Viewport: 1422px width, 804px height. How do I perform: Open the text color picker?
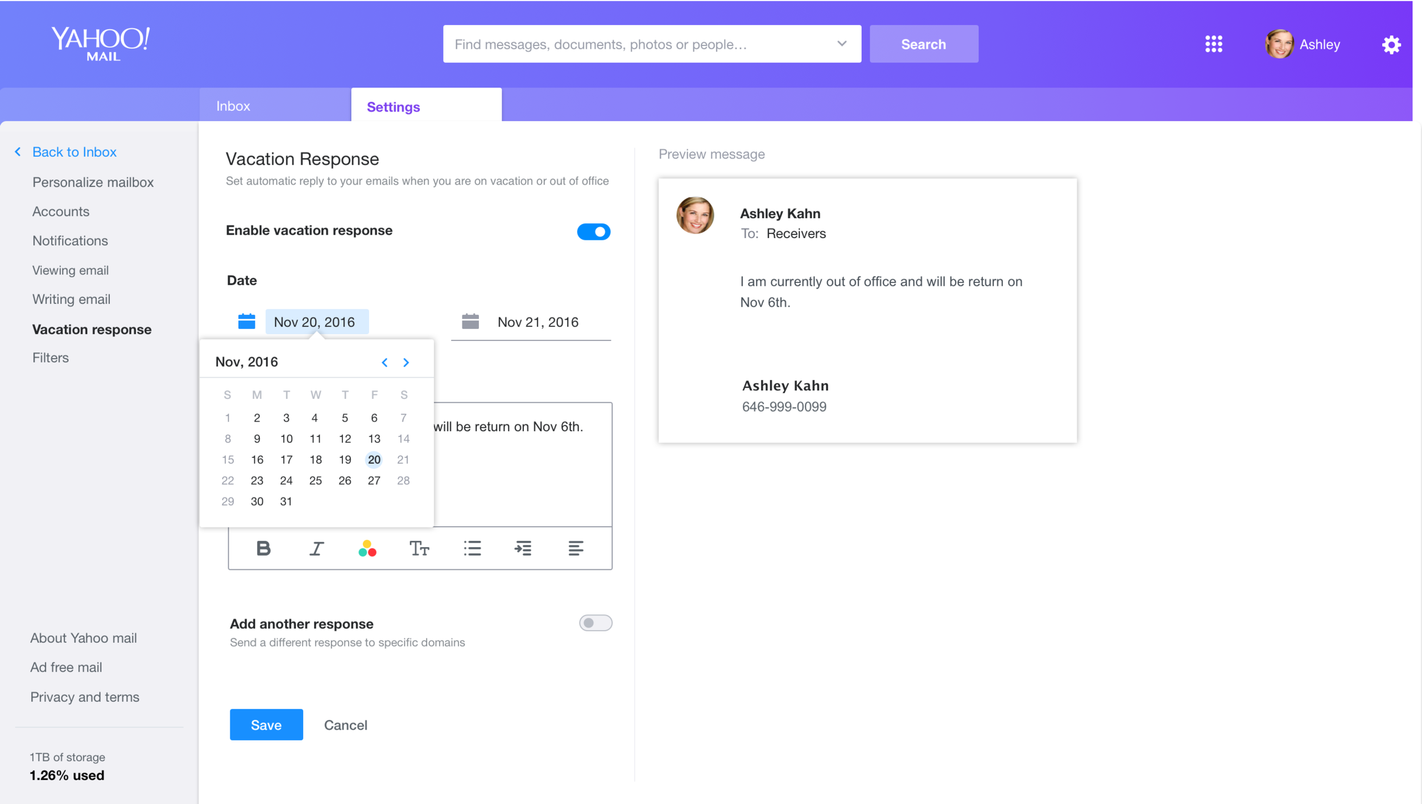click(x=367, y=548)
